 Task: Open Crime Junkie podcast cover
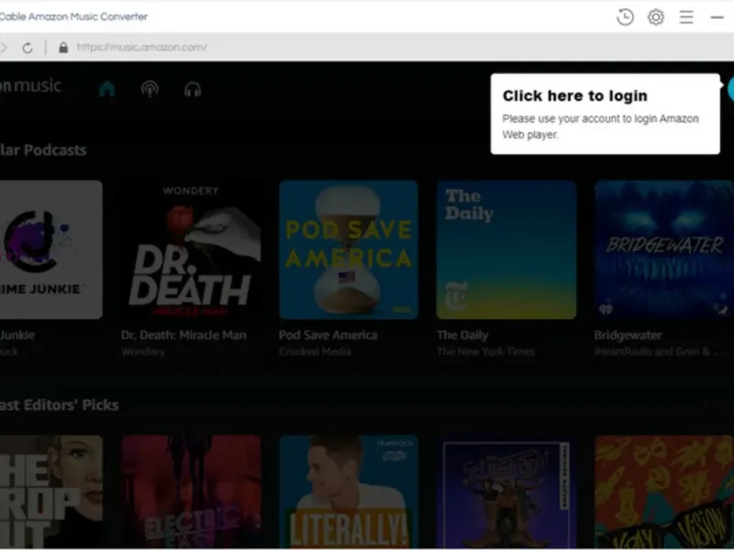51,249
